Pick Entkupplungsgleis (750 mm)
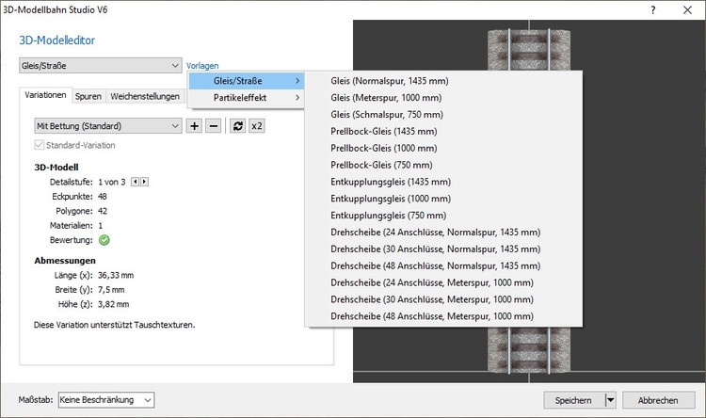The image size is (706, 418). pyautogui.click(x=443, y=216)
